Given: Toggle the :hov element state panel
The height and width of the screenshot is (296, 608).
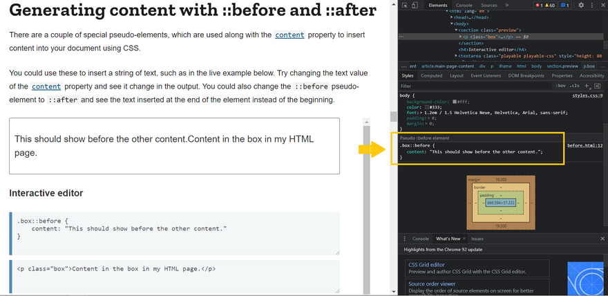Looking at the screenshot, I should (x=560, y=86).
